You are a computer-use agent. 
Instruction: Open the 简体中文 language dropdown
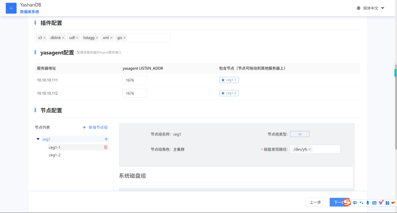coord(371,8)
